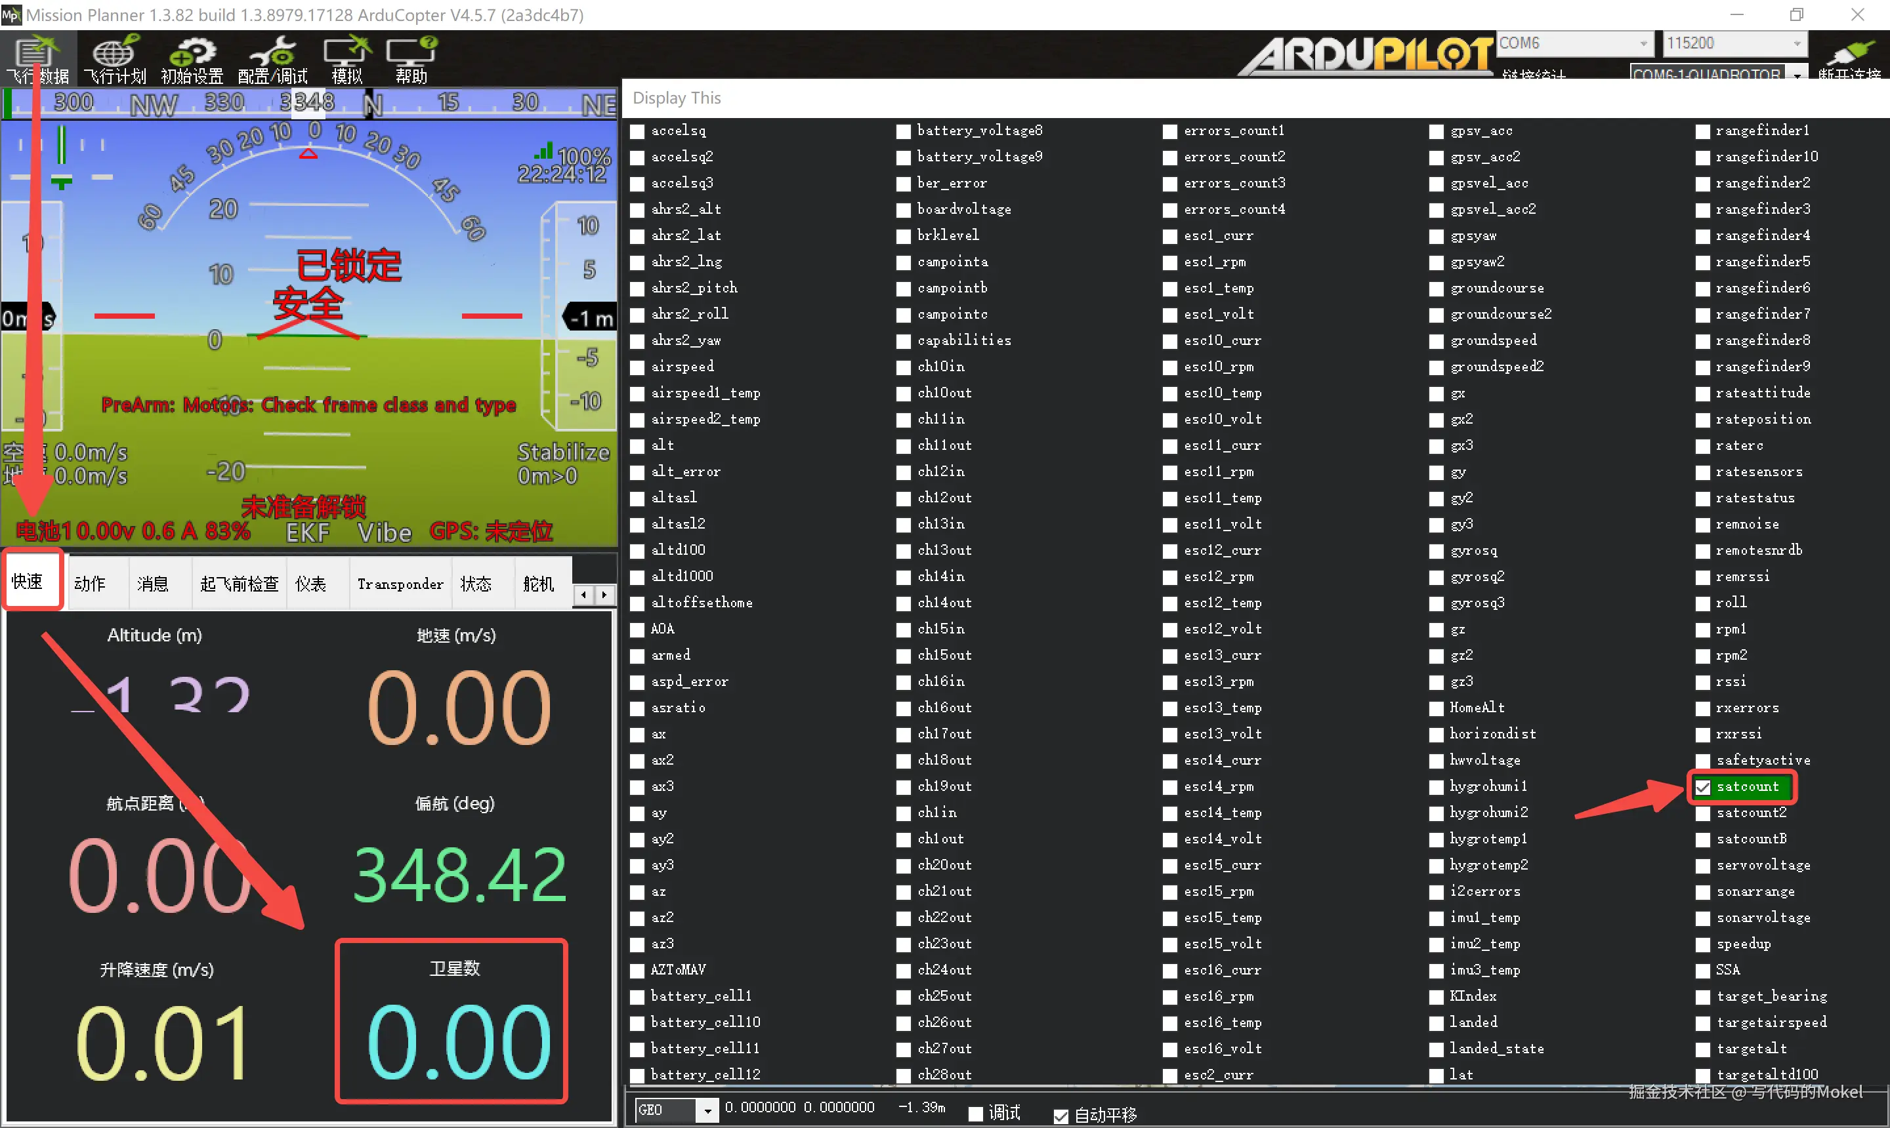Switch to the 起飞前检查 preflight tab

click(x=239, y=584)
